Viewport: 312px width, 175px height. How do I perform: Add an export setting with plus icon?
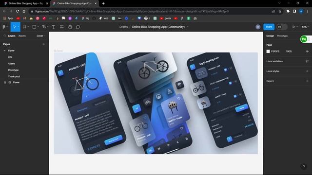click(x=307, y=81)
